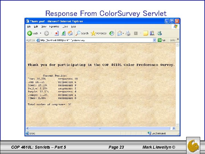Click the 'Thank you for participating' heading

pos(101,65)
